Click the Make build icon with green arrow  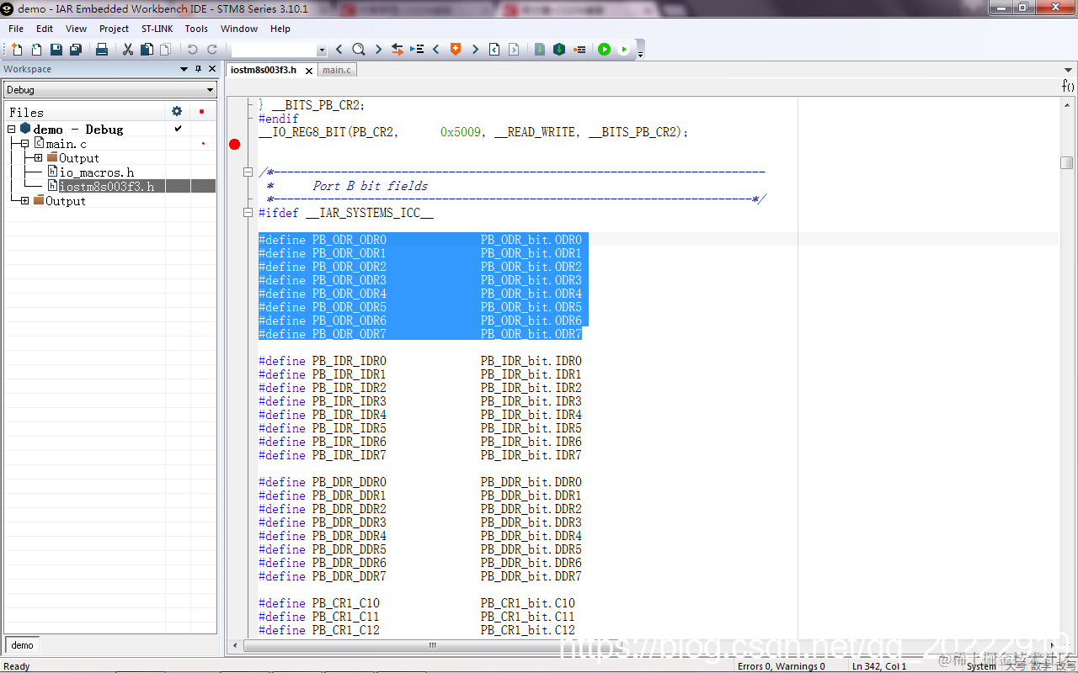559,50
